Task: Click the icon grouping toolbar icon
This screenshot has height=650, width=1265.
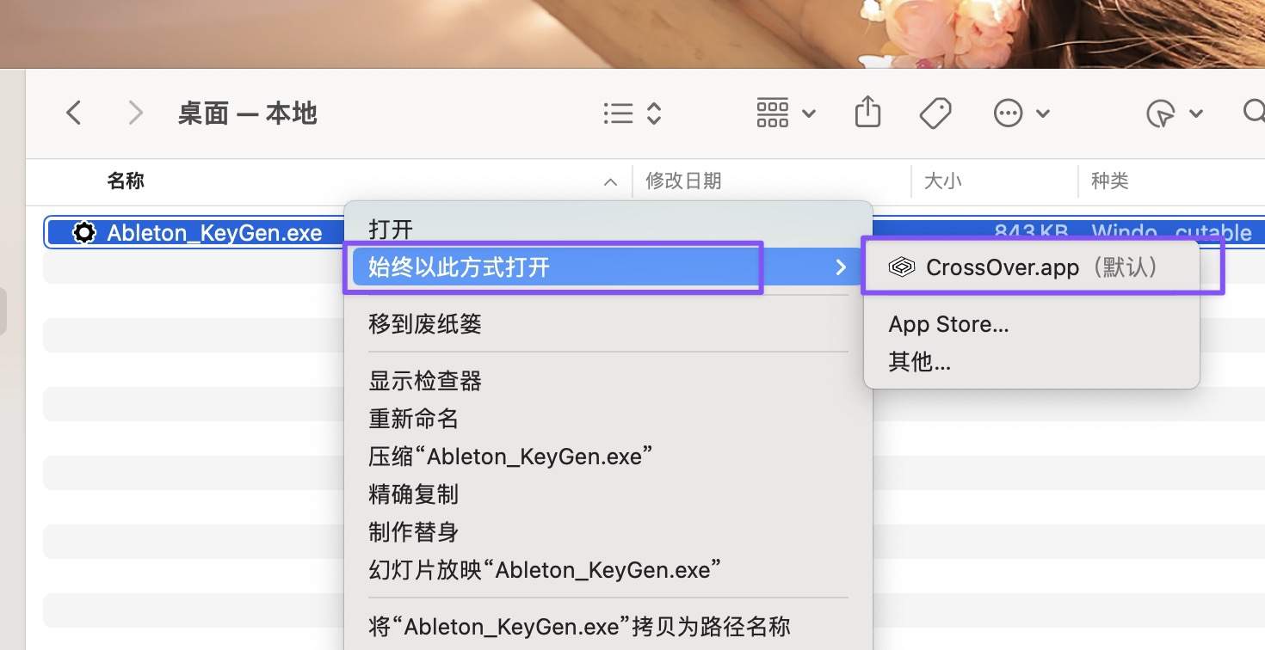Action: click(x=772, y=113)
